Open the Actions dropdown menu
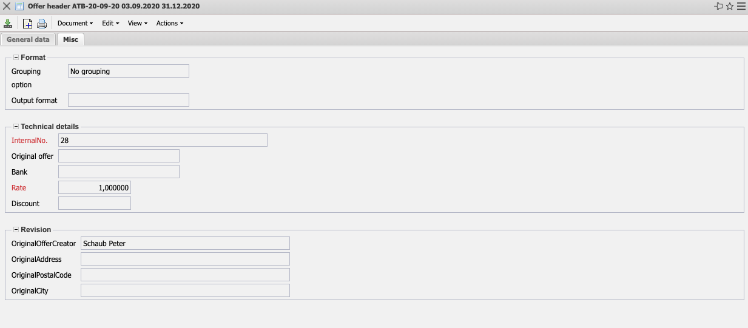Viewport: 748px width, 328px height. tap(169, 23)
